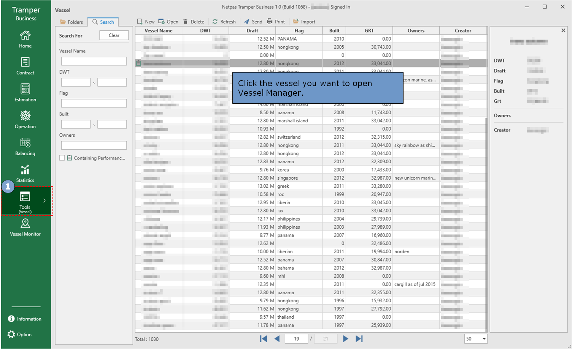This screenshot has height=349, width=572.
Task: Click the PANAMA flag cell in first row
Action: click(x=299, y=39)
